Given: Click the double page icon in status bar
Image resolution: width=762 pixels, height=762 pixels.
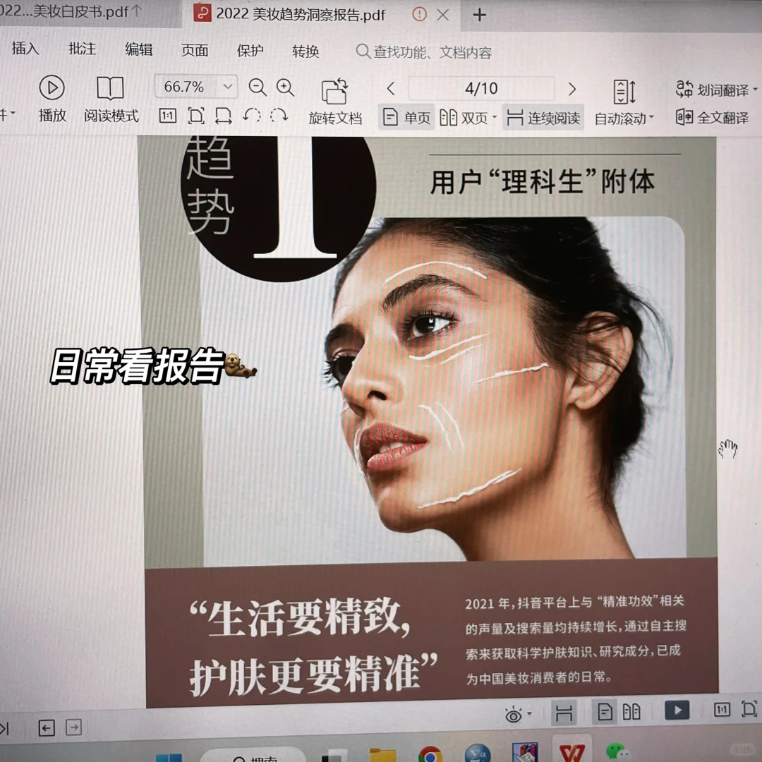Looking at the screenshot, I should [631, 712].
